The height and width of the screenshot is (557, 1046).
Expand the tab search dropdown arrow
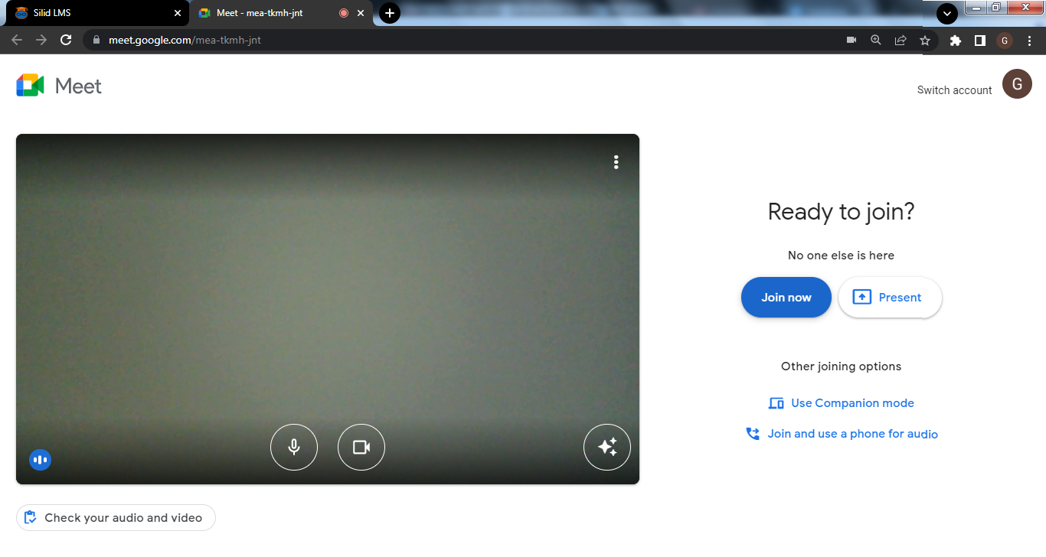pyautogui.click(x=947, y=14)
